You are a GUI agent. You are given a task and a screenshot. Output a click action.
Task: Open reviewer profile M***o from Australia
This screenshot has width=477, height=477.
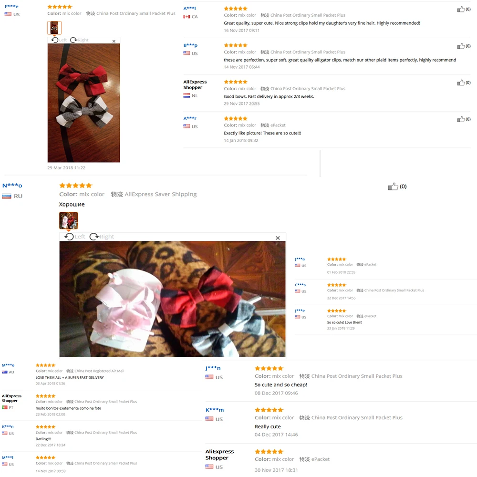point(8,365)
